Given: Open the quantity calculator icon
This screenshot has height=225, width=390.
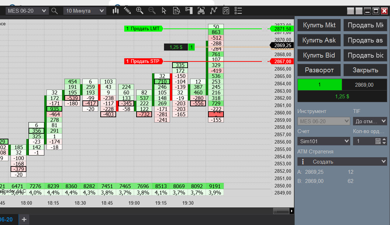Looking at the screenshot, I should point(378,141).
